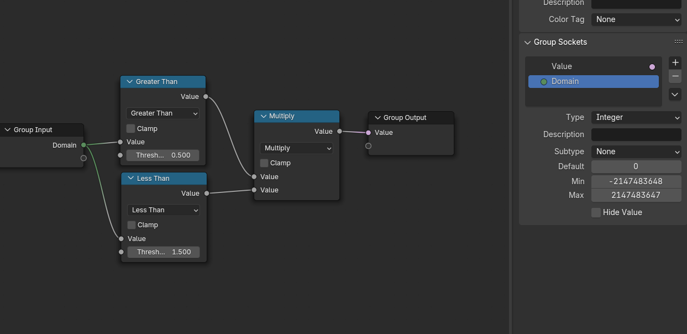687x334 pixels.
Task: Open the socket list specials chevron menu
Action: 675,95
